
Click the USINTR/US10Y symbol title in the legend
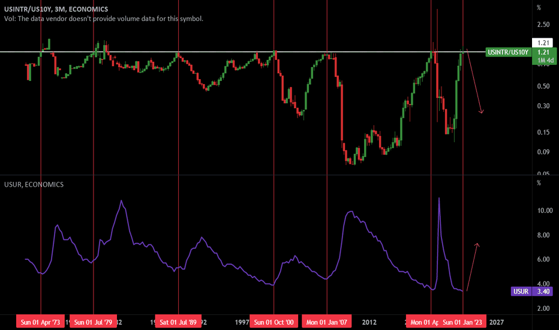click(66, 9)
